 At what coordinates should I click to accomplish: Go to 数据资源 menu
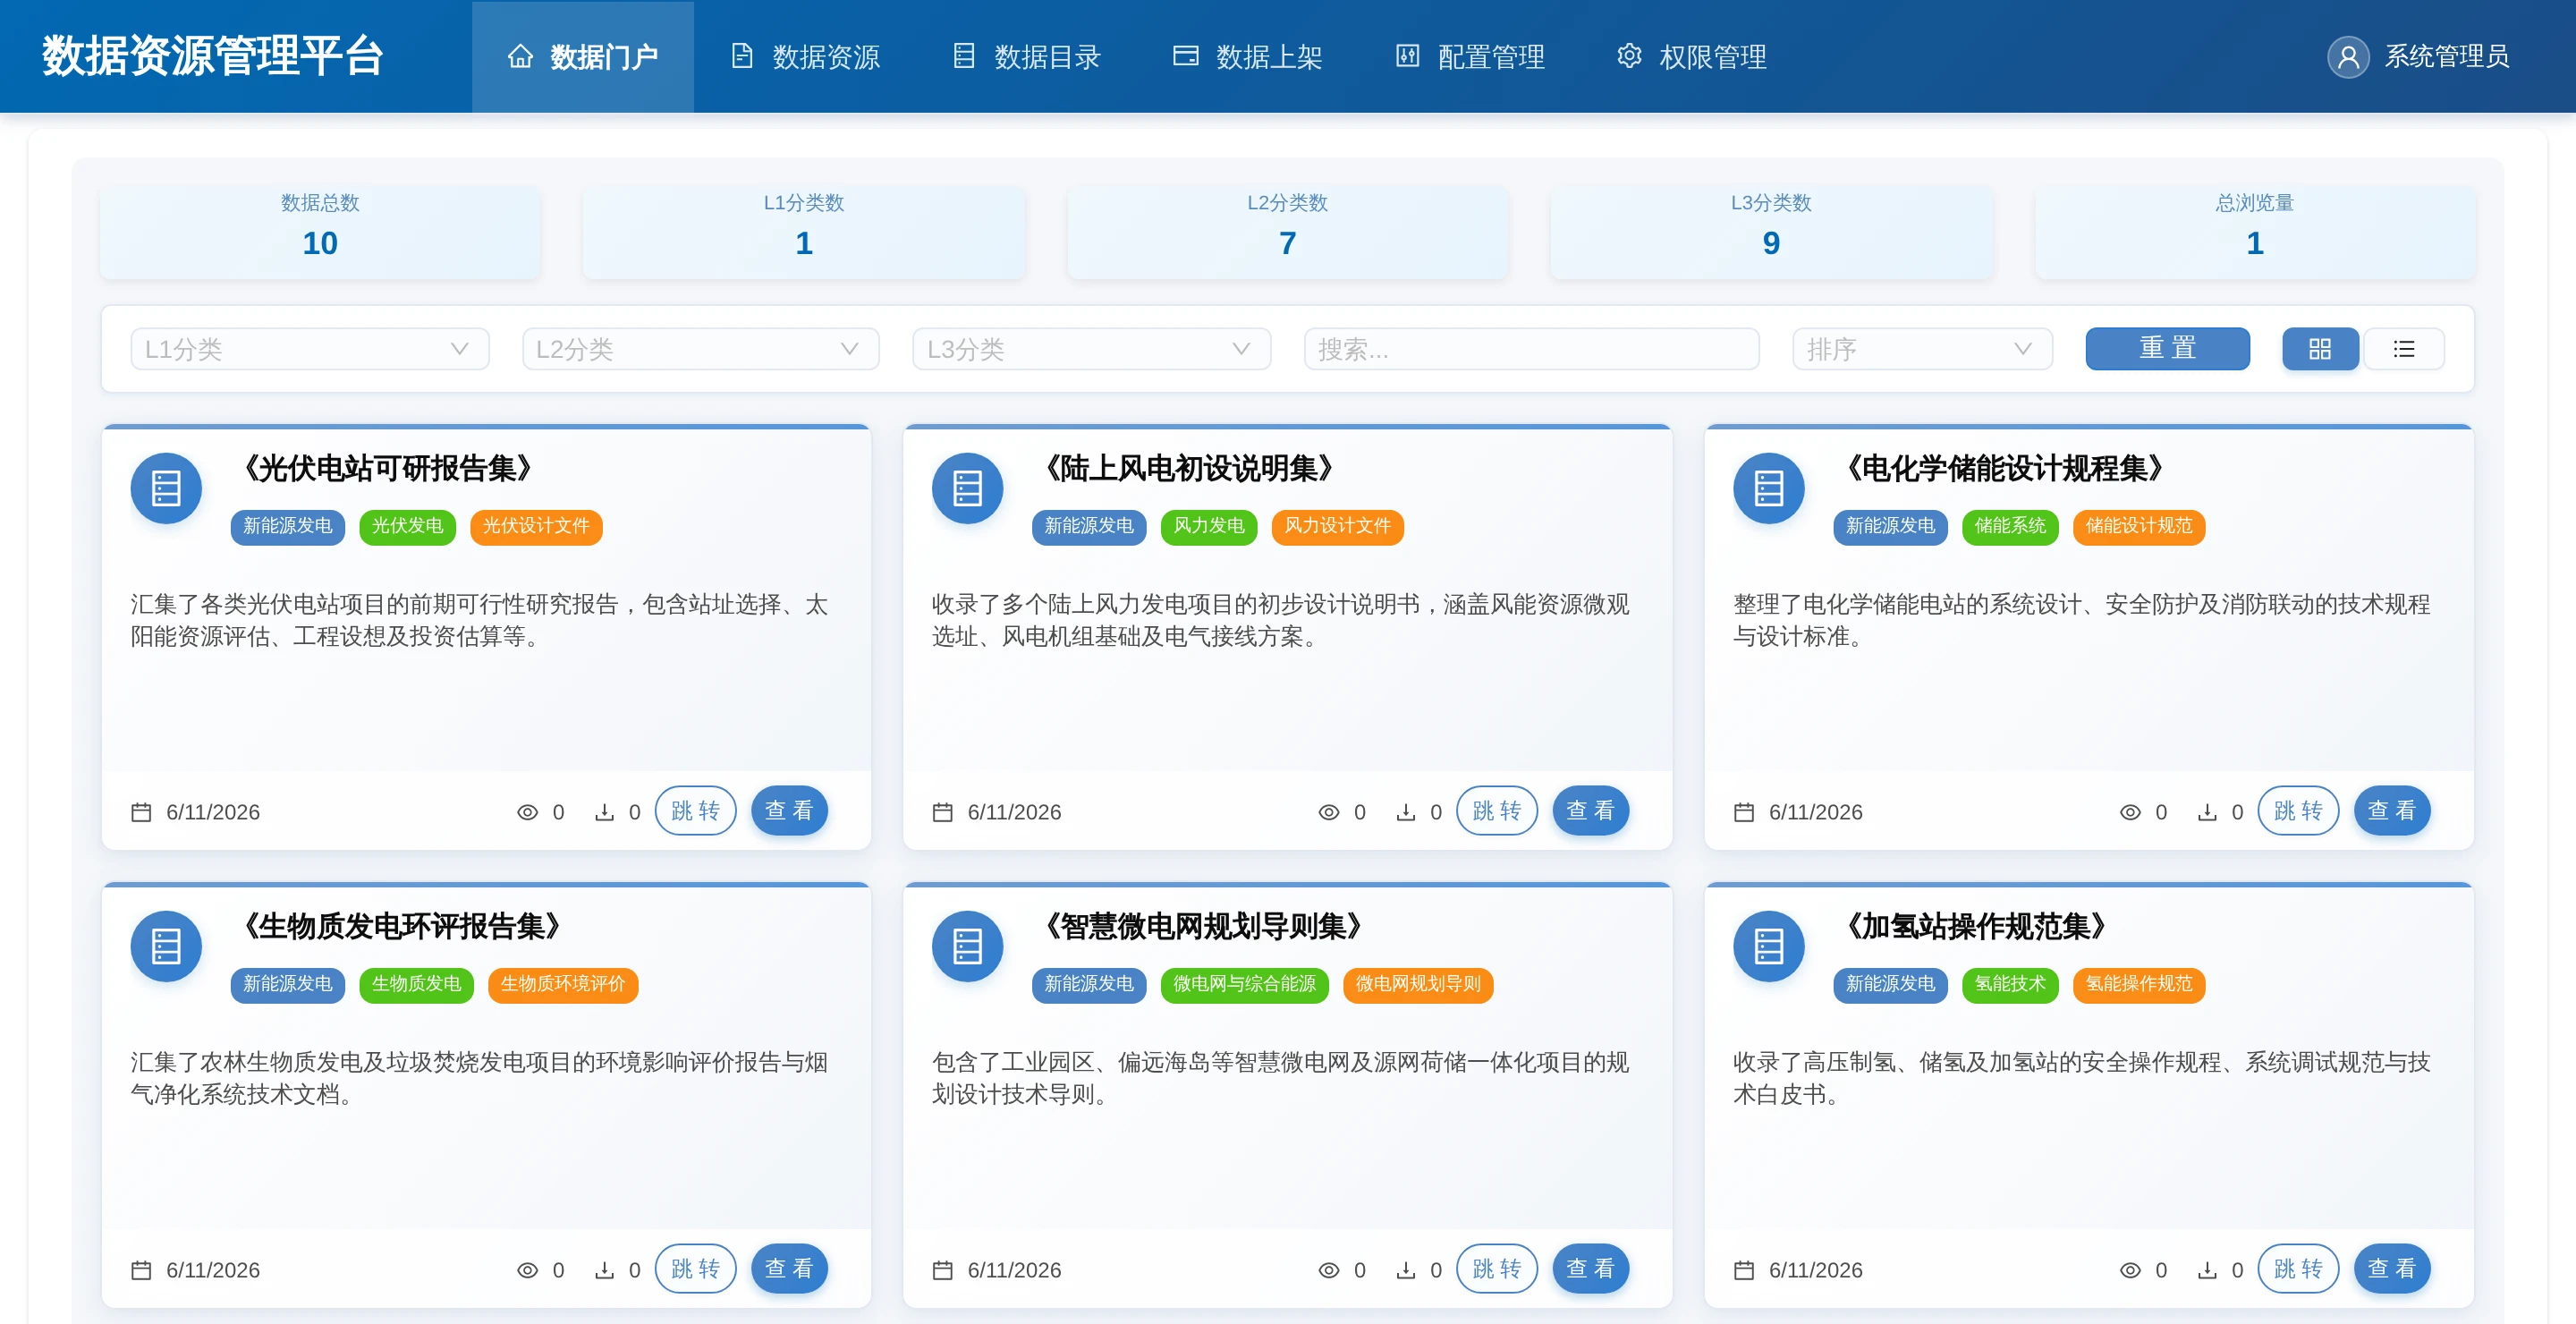point(805,57)
